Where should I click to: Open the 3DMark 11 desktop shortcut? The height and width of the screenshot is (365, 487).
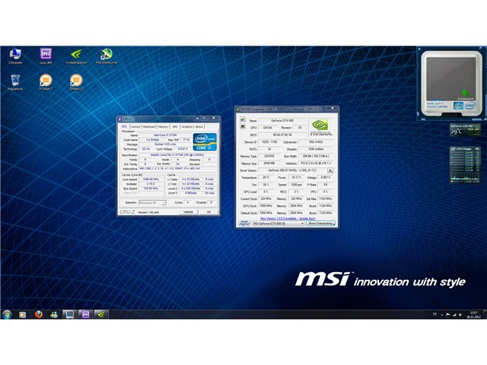(x=76, y=82)
